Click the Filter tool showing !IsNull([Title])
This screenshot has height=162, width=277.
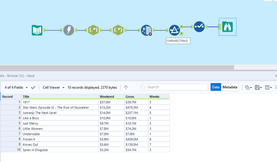174,30
